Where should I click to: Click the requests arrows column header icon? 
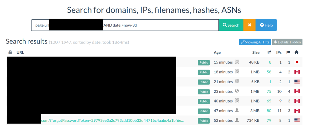coord(269,52)
